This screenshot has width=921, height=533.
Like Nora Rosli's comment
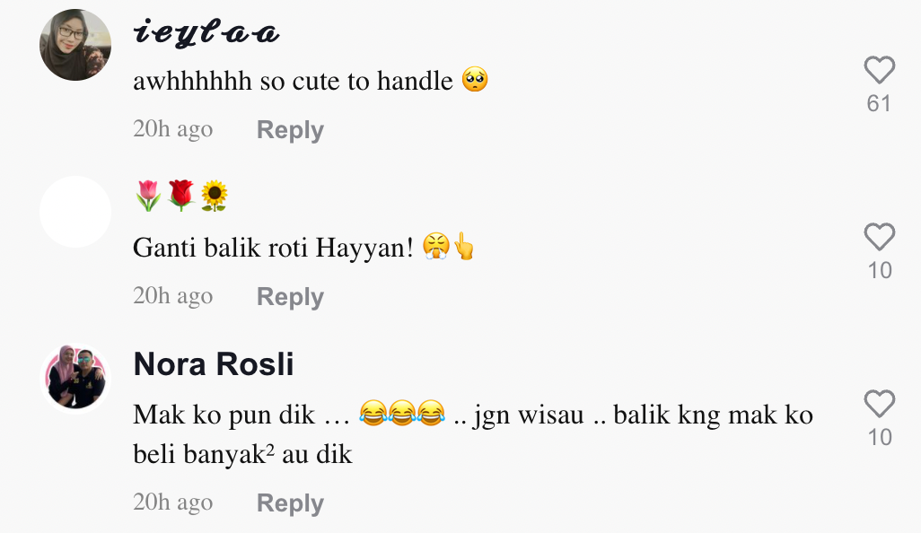(x=880, y=403)
